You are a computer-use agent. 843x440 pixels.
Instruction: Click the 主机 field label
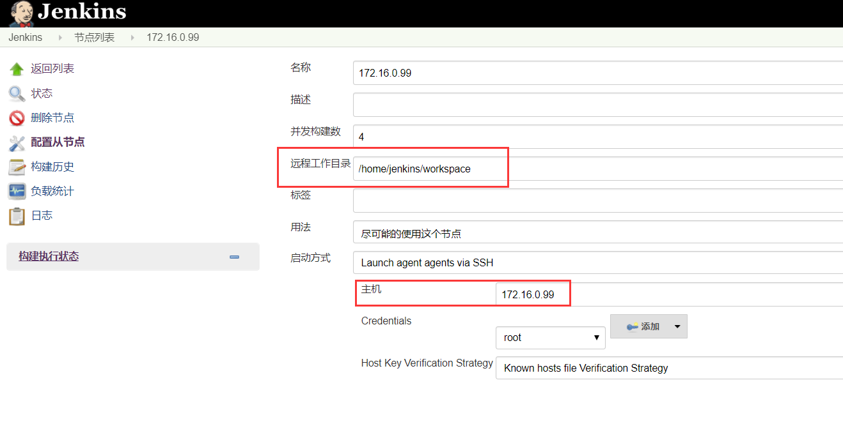pyautogui.click(x=372, y=289)
